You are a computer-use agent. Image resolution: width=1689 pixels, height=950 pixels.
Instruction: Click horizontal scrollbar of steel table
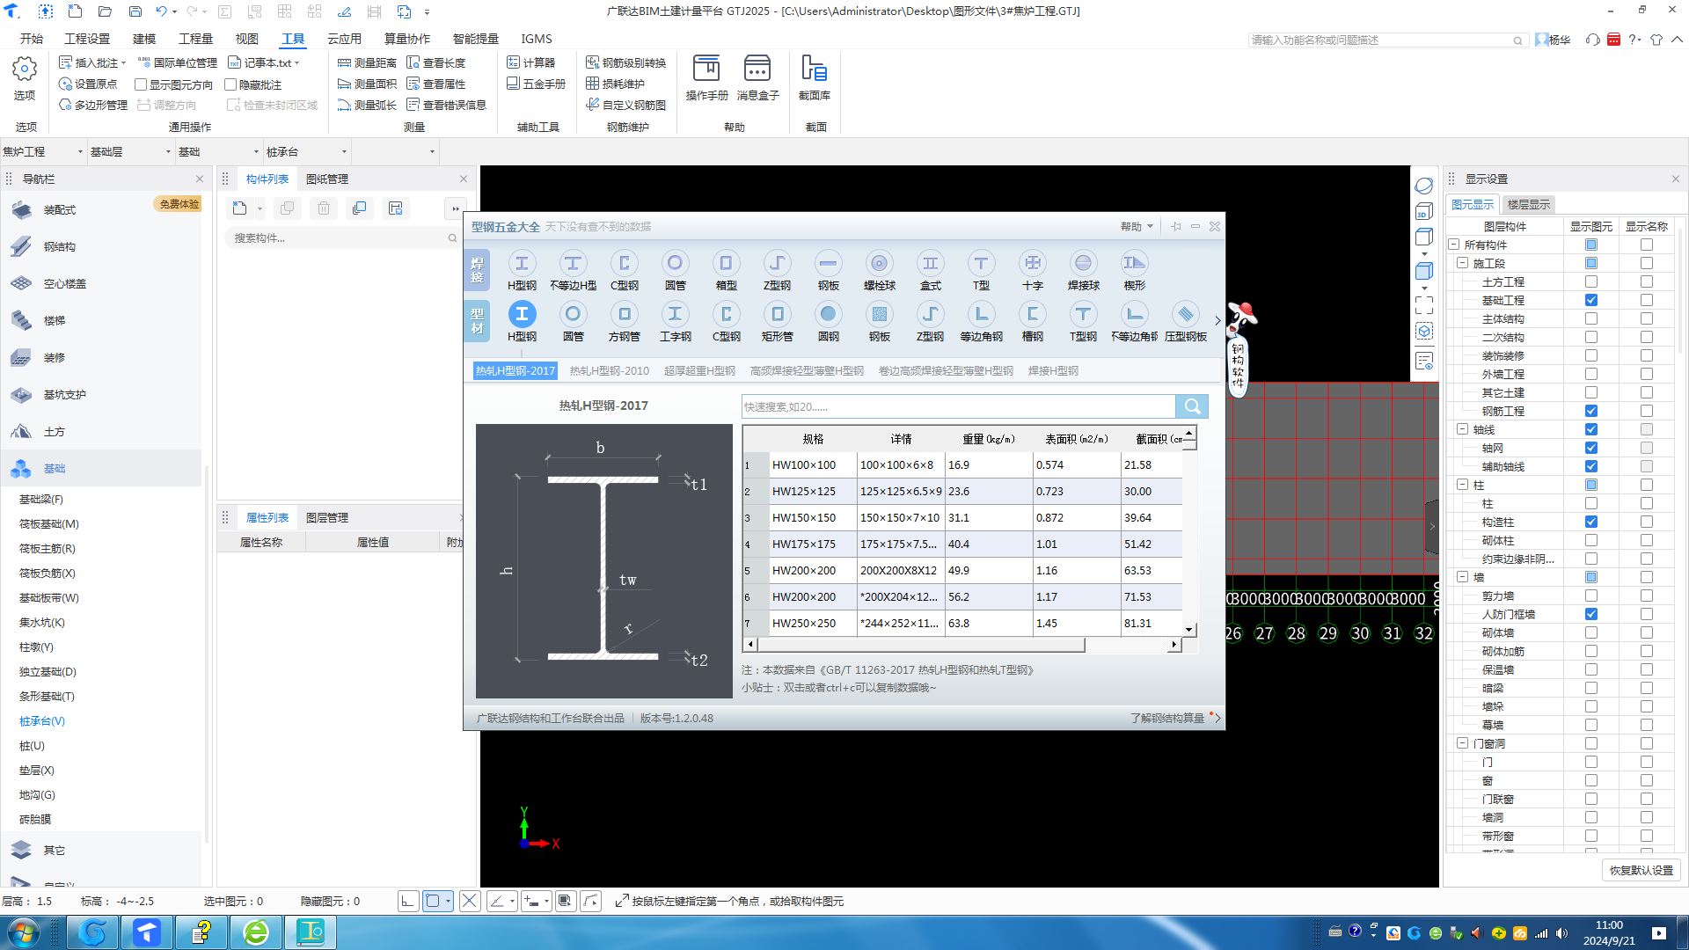(x=920, y=645)
